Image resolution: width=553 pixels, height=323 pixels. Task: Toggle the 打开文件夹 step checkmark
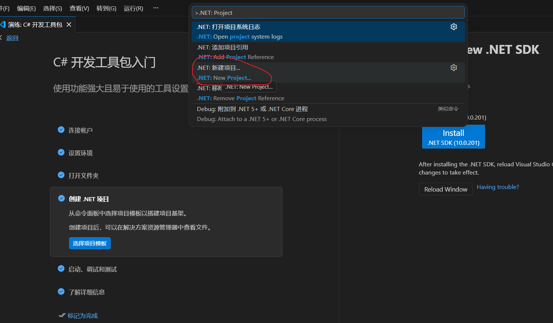(x=61, y=175)
